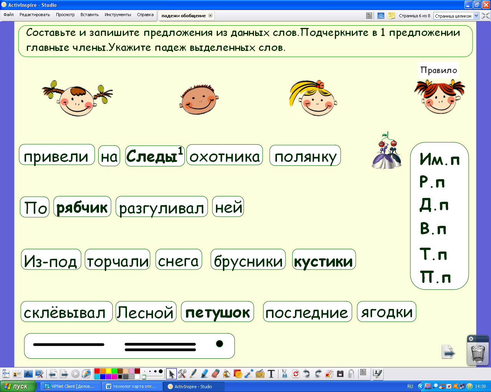
Task: Select the Shape tool
Action: coord(238,374)
